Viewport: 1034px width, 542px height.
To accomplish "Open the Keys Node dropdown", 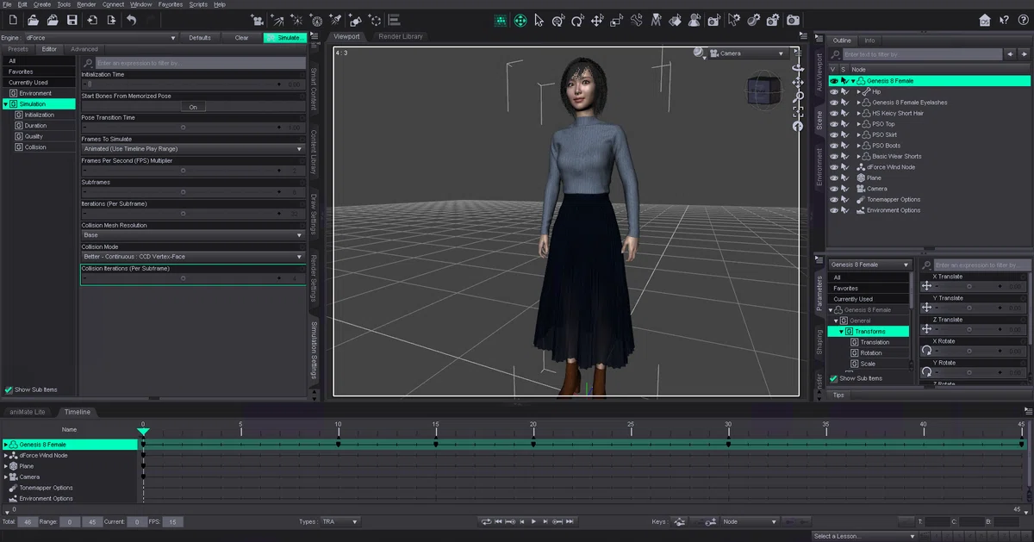I will 749,521.
